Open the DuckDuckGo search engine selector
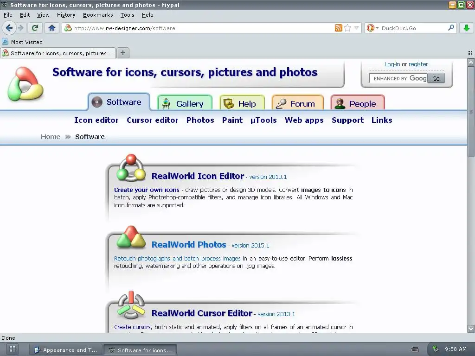The height and width of the screenshot is (356, 475). click(x=372, y=28)
